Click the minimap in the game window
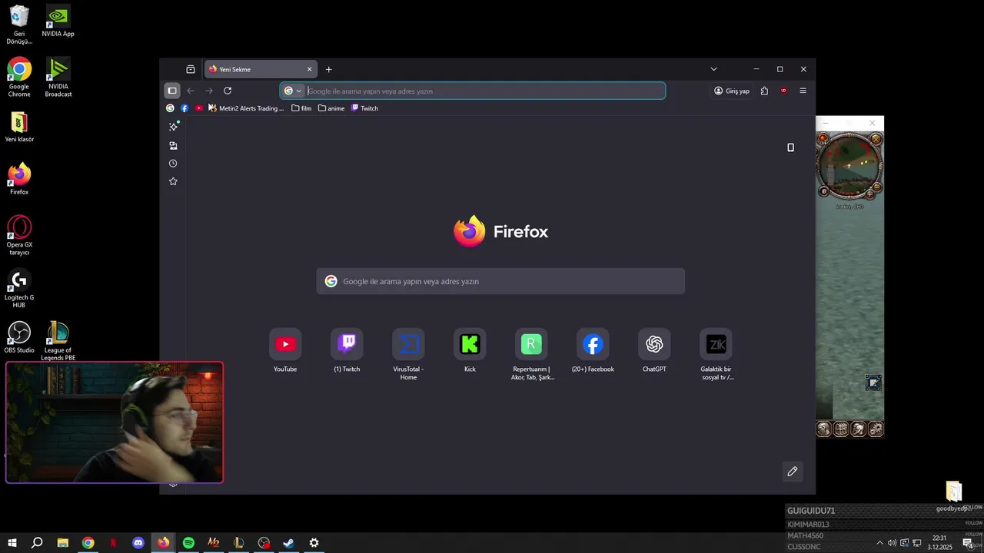Viewport: 984px width, 553px height. click(x=849, y=165)
